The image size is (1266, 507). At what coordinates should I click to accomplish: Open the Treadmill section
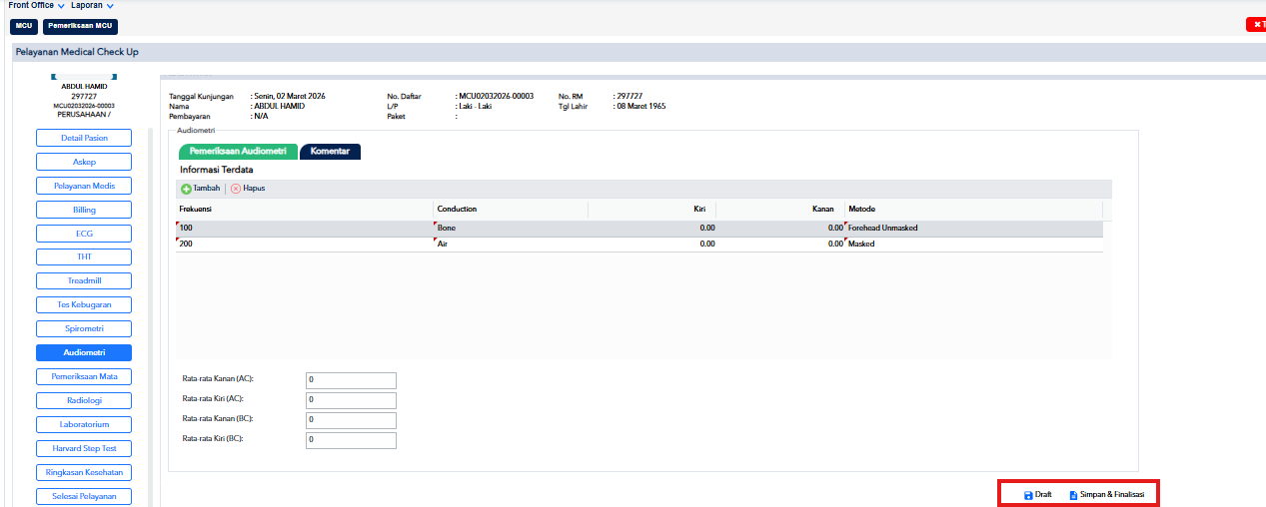point(84,281)
